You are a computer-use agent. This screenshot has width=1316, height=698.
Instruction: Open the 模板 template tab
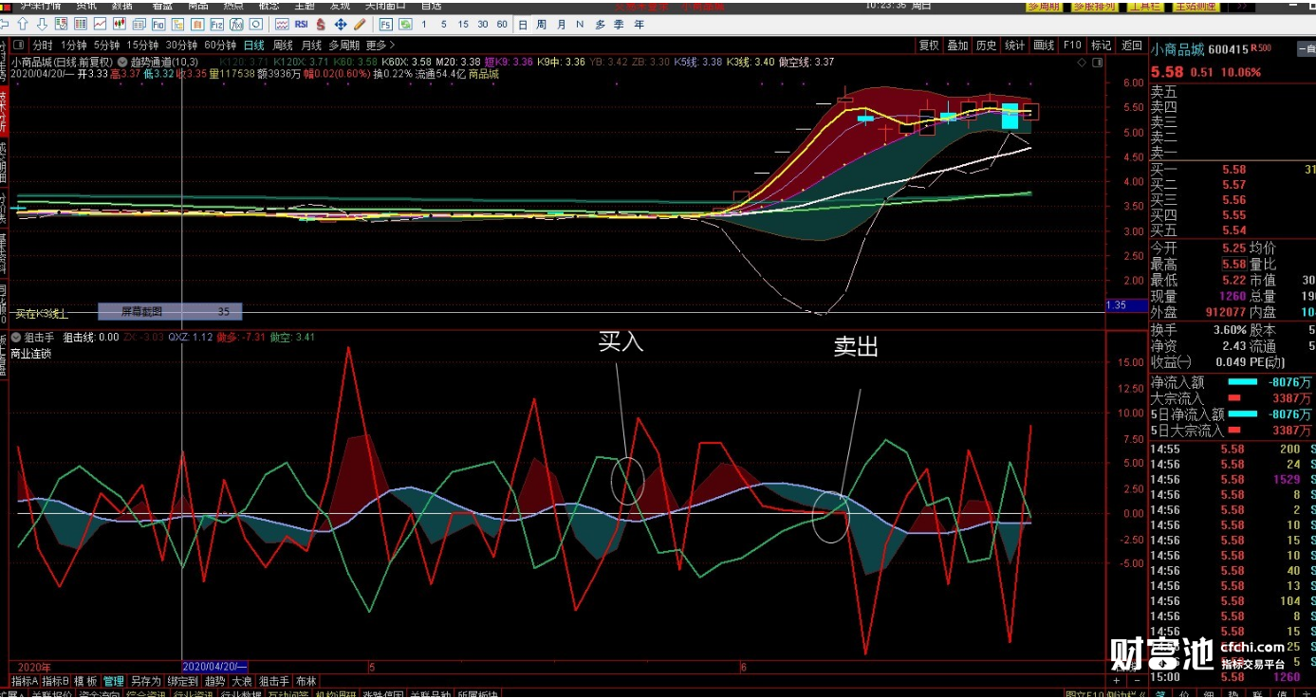85,681
